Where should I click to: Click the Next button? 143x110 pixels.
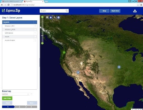pyautogui.click(x=32, y=103)
